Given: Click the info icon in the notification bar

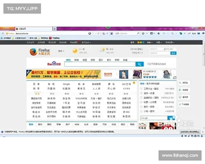Looking at the screenshot, I should (x=2, y=132).
